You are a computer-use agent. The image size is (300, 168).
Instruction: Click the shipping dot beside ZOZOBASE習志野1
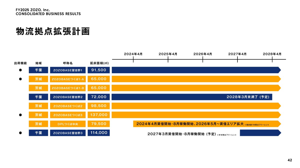21,70
